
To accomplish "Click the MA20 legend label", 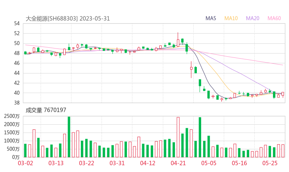I will (x=253, y=18).
